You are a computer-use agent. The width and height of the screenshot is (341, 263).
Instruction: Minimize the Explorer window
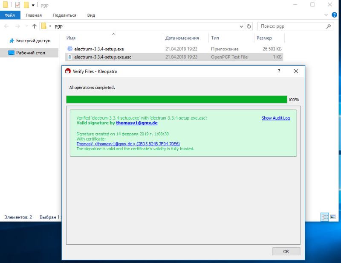295,5
